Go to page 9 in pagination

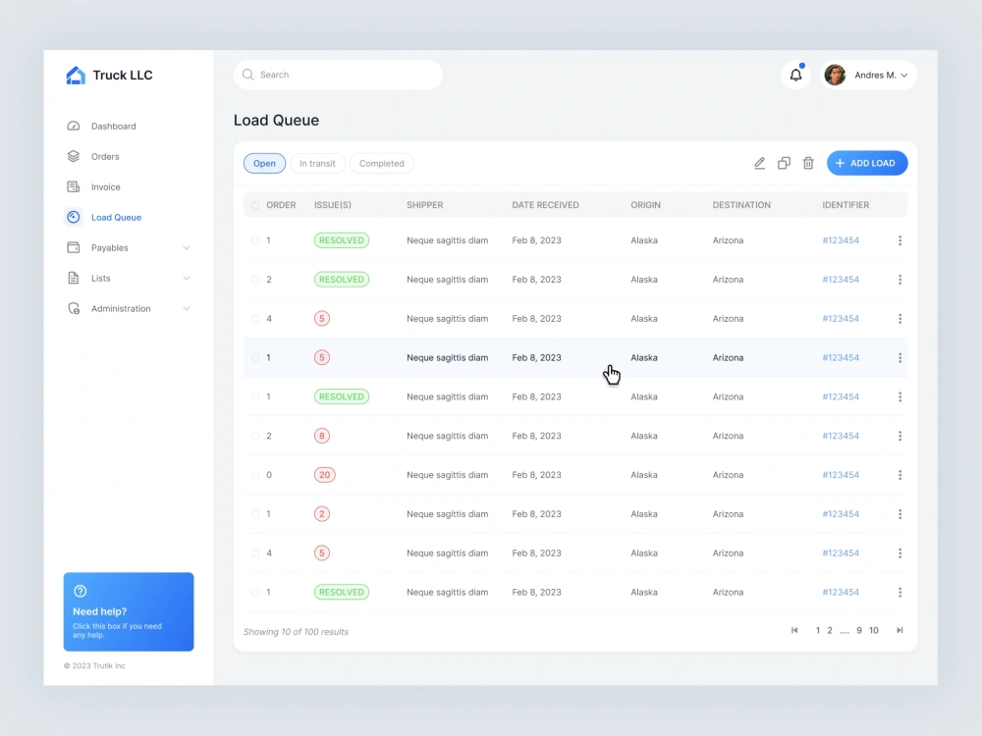(858, 630)
